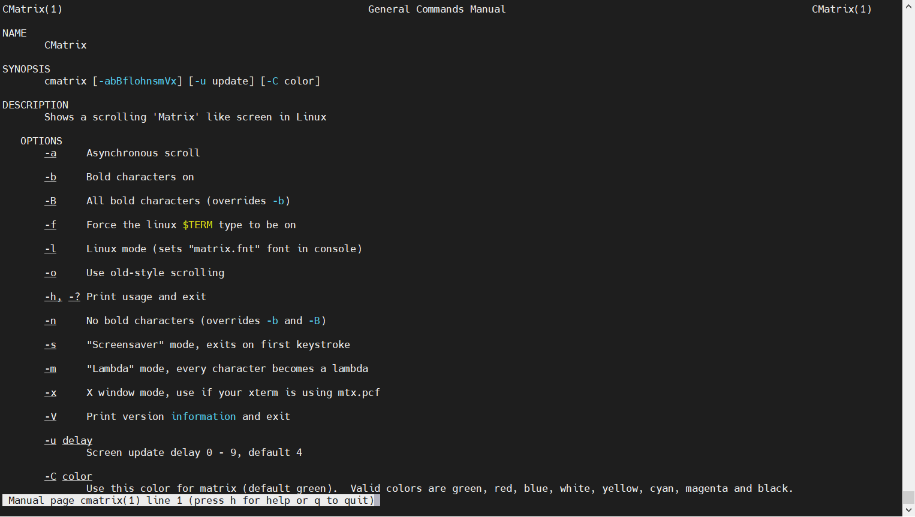
Task: Click the -f option flag
Action: tap(50, 225)
